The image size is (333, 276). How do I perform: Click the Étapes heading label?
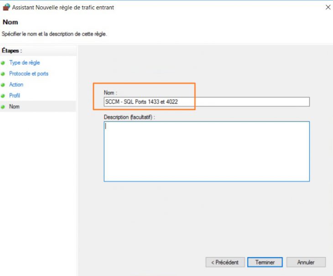(12, 51)
